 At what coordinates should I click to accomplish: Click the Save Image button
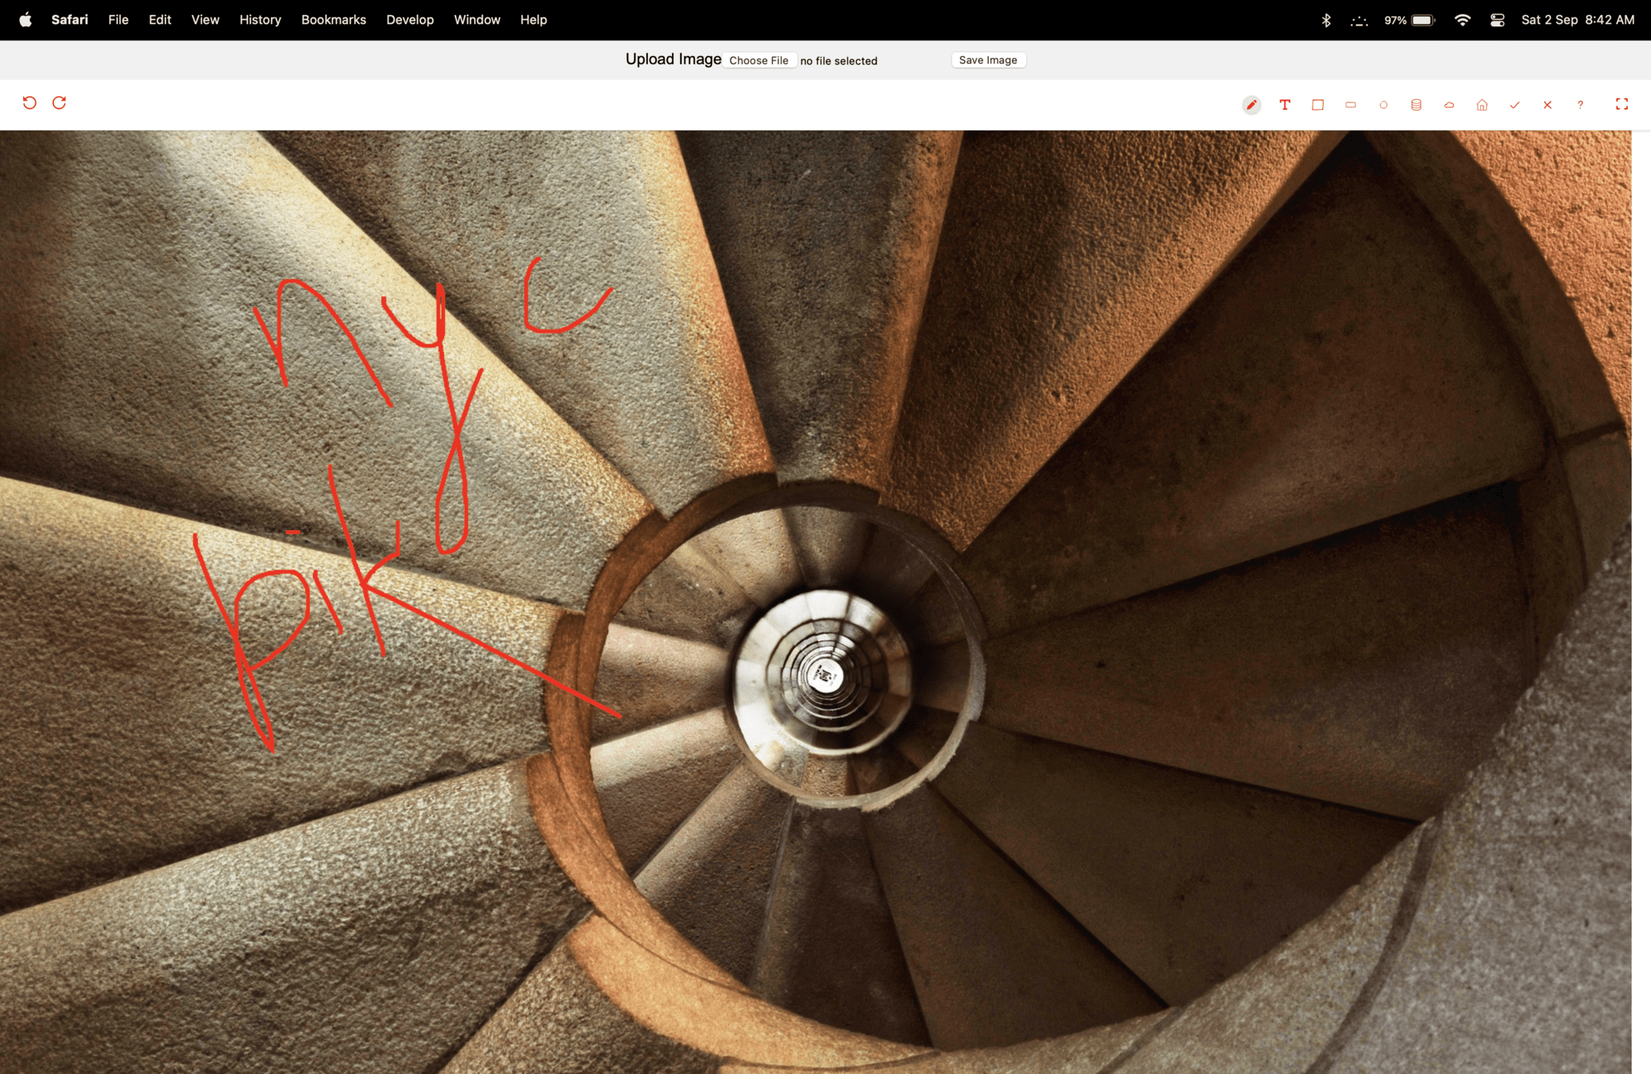click(988, 60)
